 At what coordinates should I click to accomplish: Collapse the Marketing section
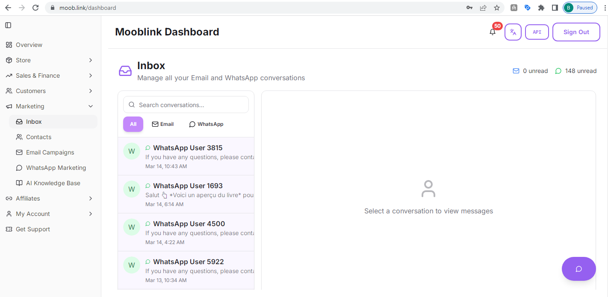[x=90, y=106]
